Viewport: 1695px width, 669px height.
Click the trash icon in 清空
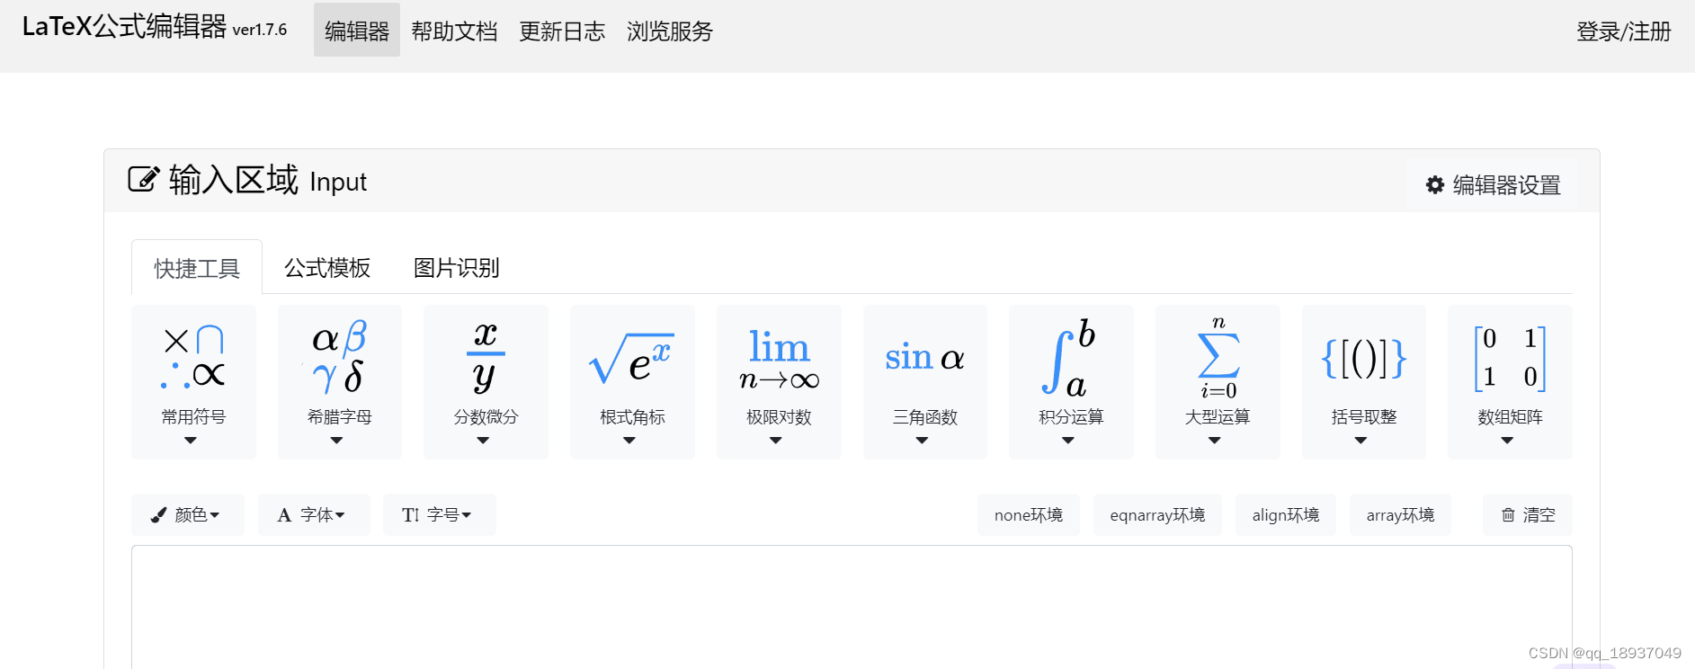click(x=1508, y=515)
